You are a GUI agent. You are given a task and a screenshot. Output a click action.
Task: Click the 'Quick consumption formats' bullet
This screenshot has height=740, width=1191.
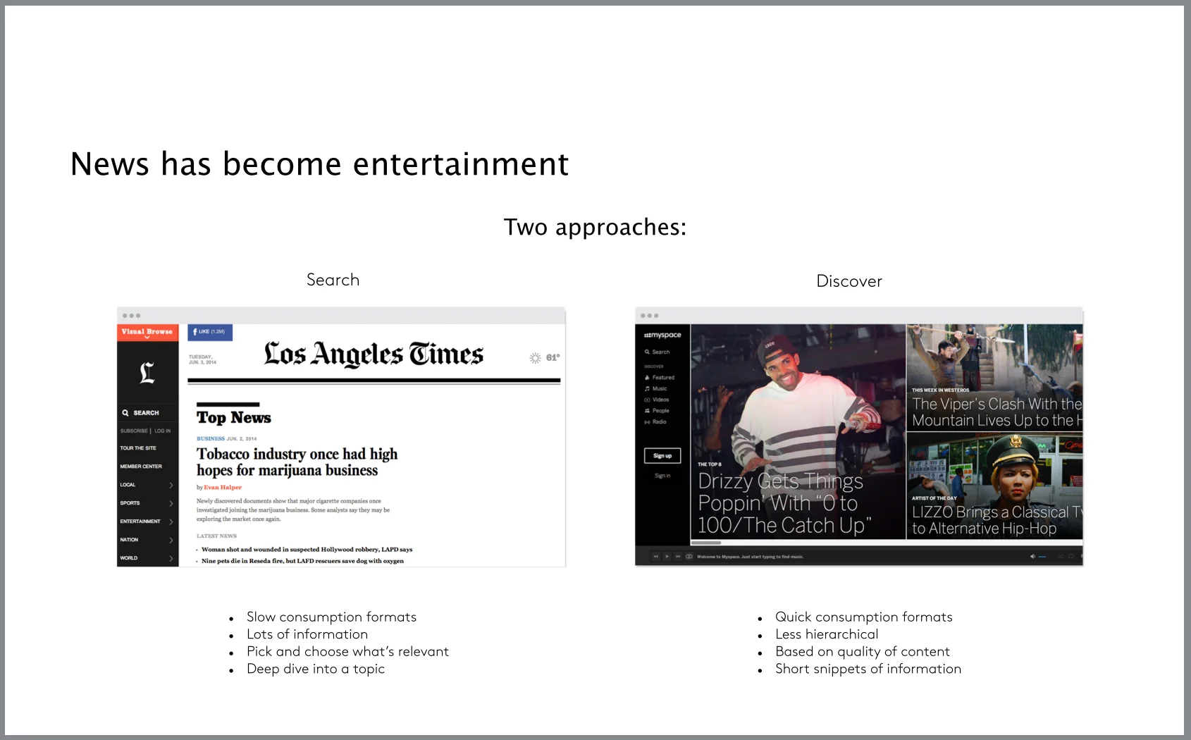tap(864, 617)
